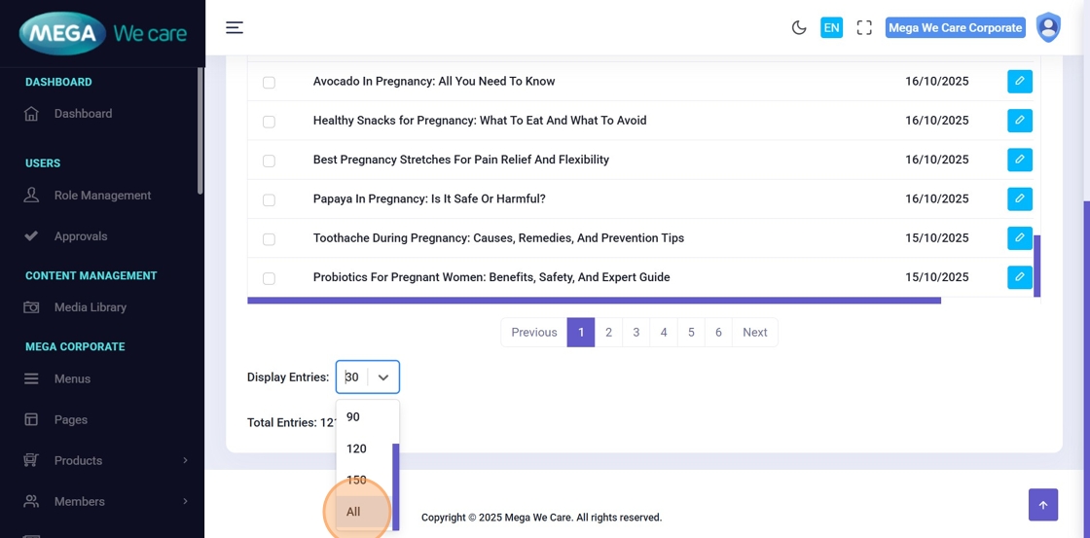
Task: Click the scroll-to-top arrow button
Action: (x=1042, y=505)
